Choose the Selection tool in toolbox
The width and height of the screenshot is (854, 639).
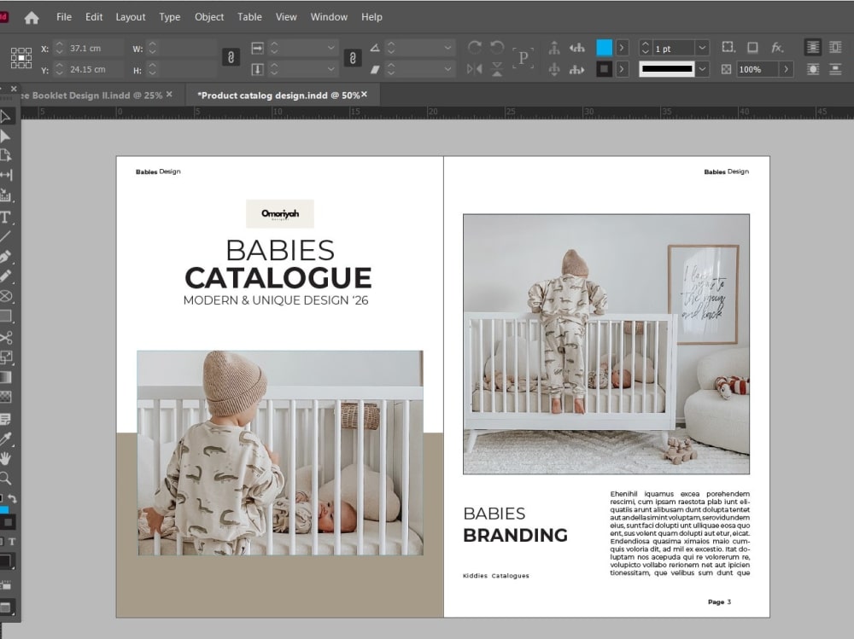5,116
